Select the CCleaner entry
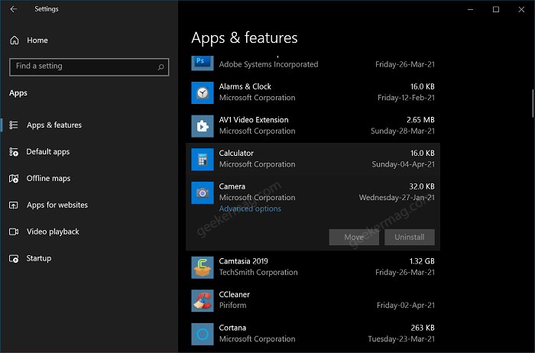The height and width of the screenshot is (353, 535). click(313, 300)
